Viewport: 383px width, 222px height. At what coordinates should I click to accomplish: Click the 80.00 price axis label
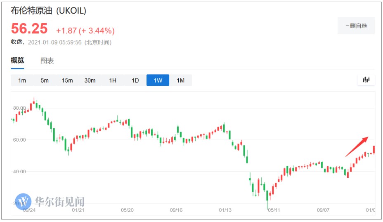19,108
